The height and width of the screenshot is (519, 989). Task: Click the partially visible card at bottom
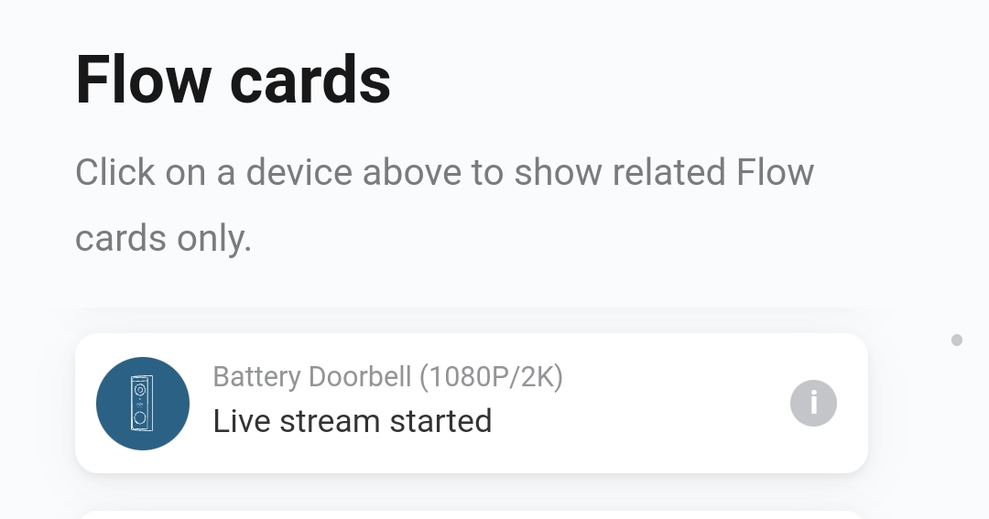(471, 514)
